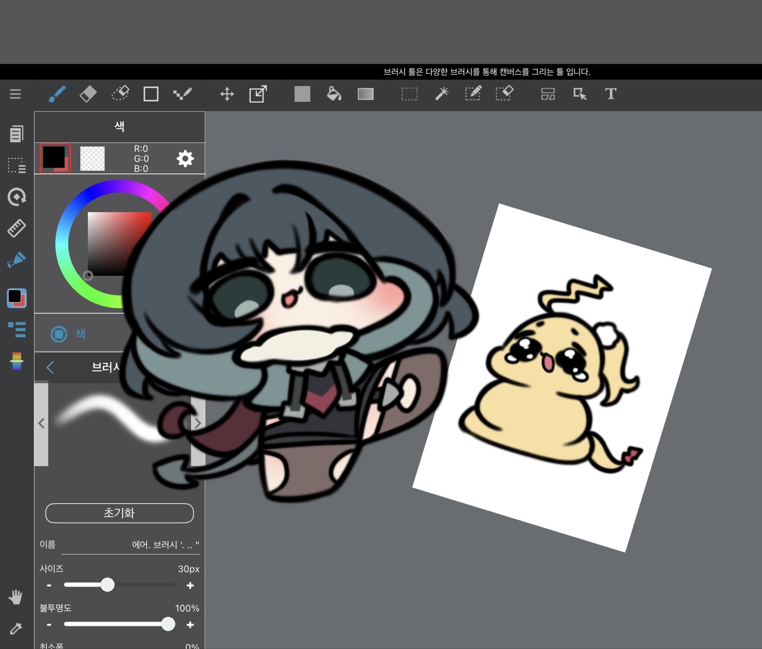Activate the Hand pan tool
The image size is (762, 649).
point(16,597)
